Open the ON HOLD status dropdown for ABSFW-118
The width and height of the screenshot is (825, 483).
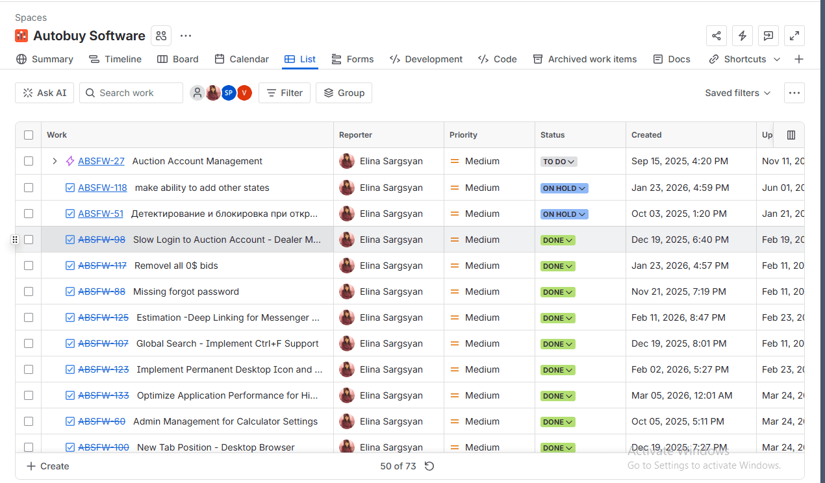point(564,188)
